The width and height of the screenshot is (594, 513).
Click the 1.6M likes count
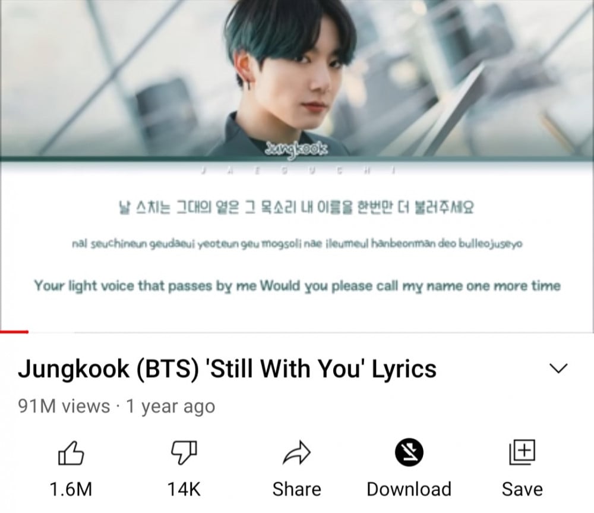click(x=71, y=489)
